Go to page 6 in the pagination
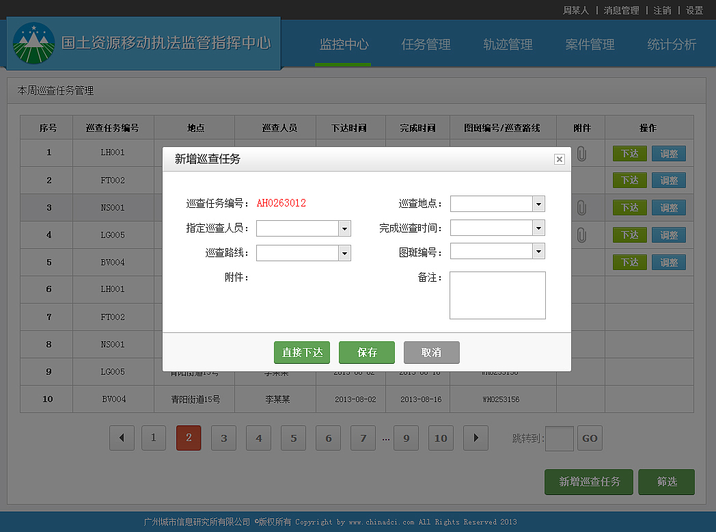The image size is (716, 532). point(329,438)
